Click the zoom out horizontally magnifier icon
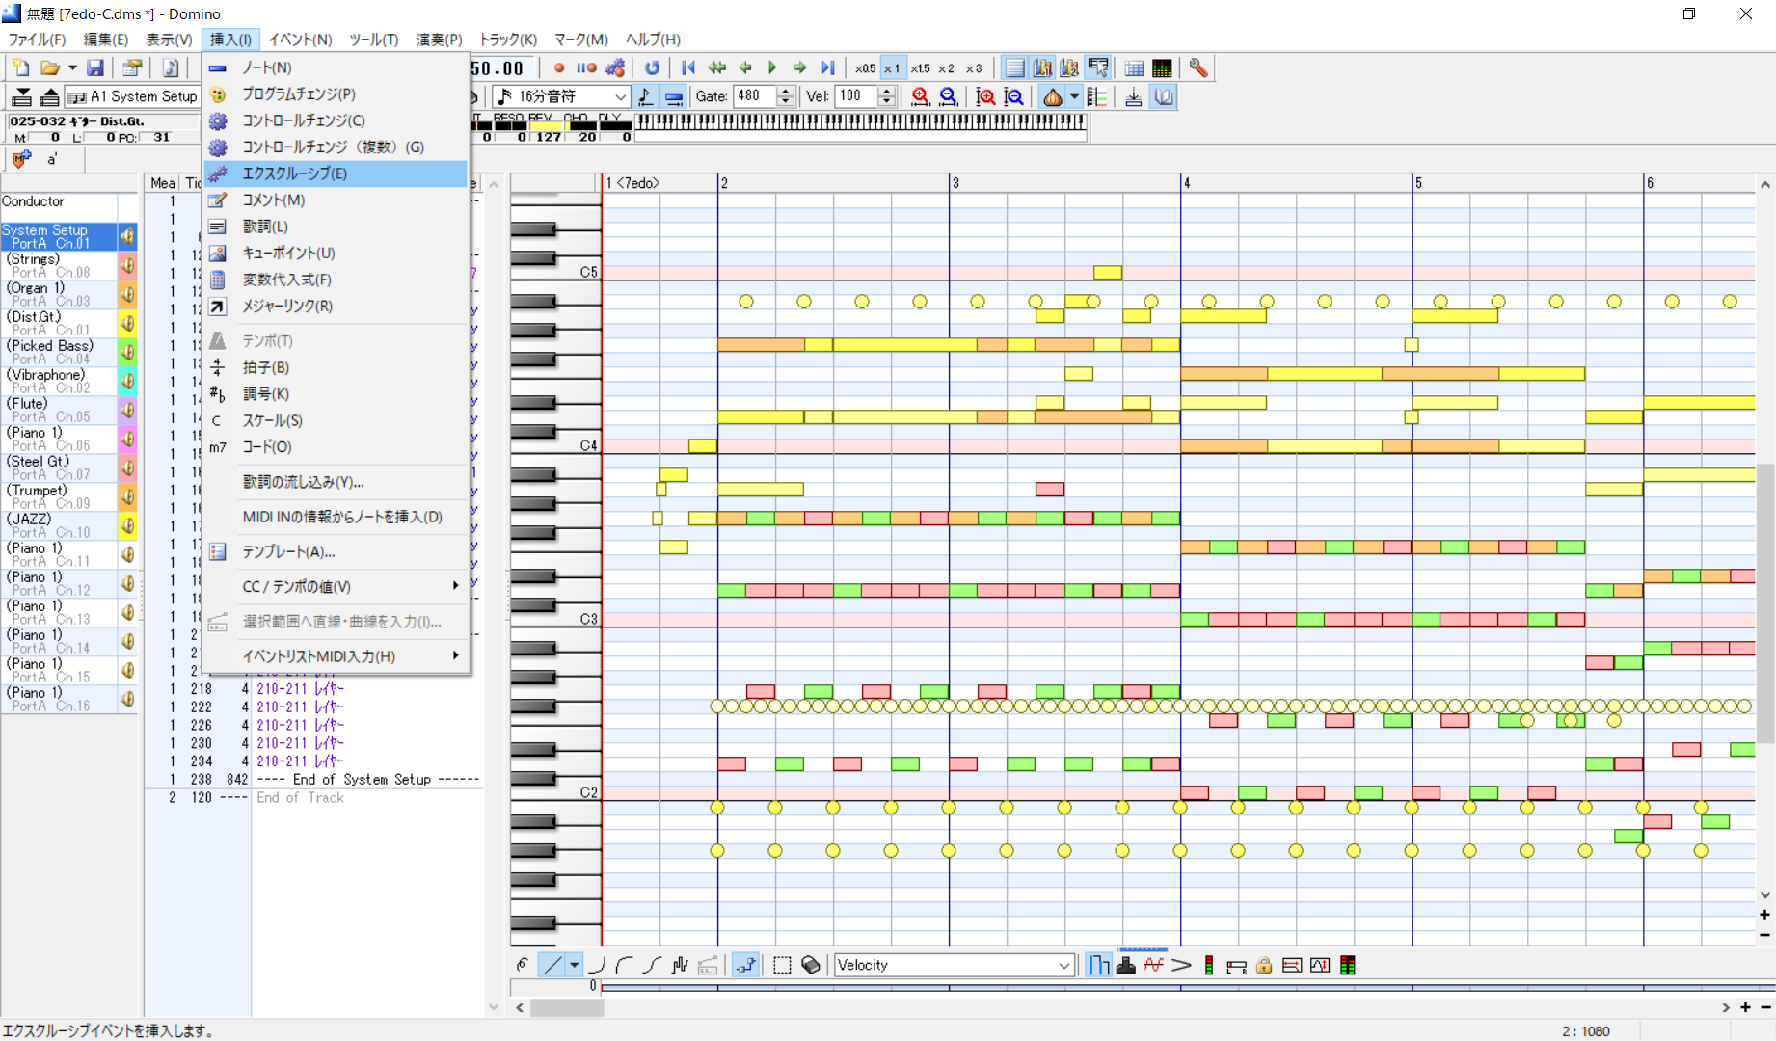Viewport: 1776px width, 1041px height. [949, 96]
